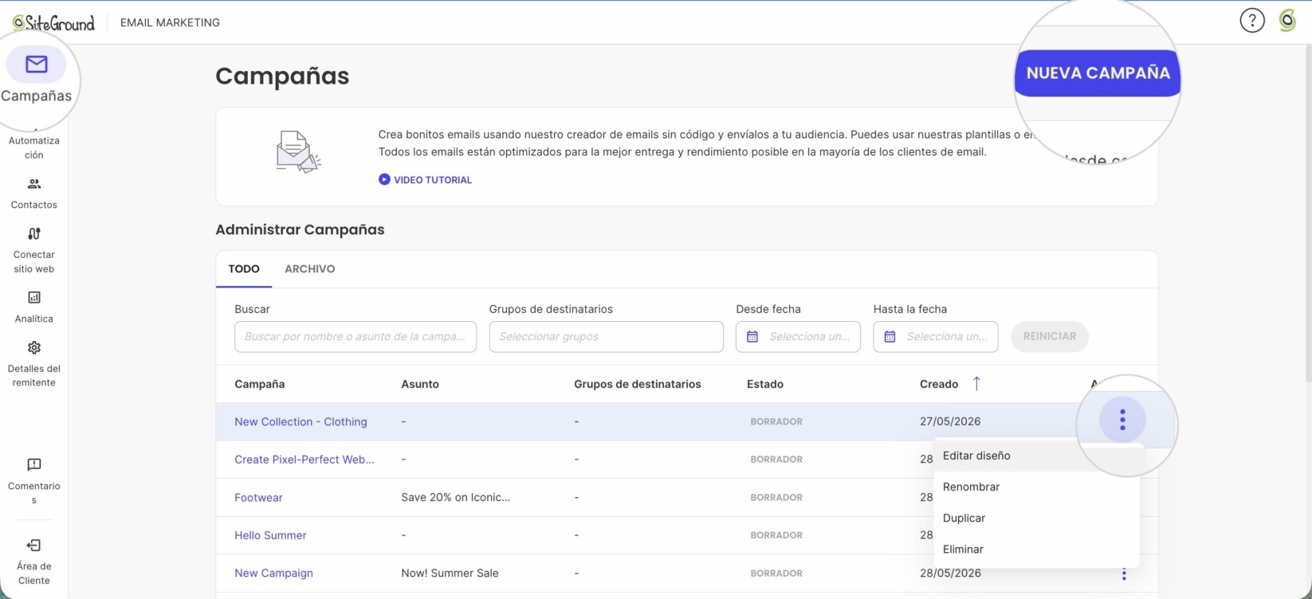This screenshot has width=1312, height=599.
Task: Click subject 'Save 20% on Iconic...'
Action: point(456,498)
